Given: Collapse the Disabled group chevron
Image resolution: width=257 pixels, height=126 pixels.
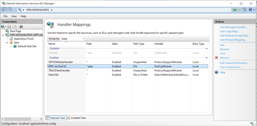Looking at the screenshot, I should (x=207, y=48).
